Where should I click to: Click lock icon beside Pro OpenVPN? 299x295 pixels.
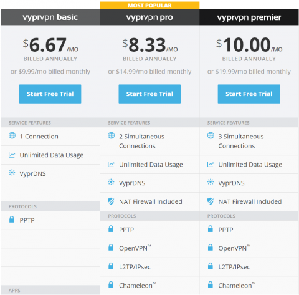pyautogui.click(x=111, y=248)
